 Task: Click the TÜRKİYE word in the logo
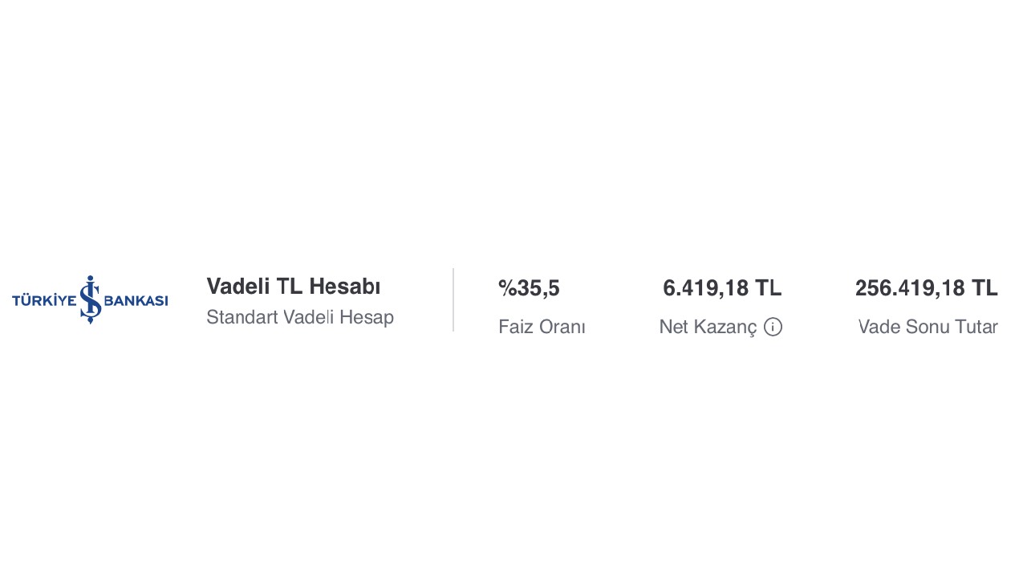[44, 301]
